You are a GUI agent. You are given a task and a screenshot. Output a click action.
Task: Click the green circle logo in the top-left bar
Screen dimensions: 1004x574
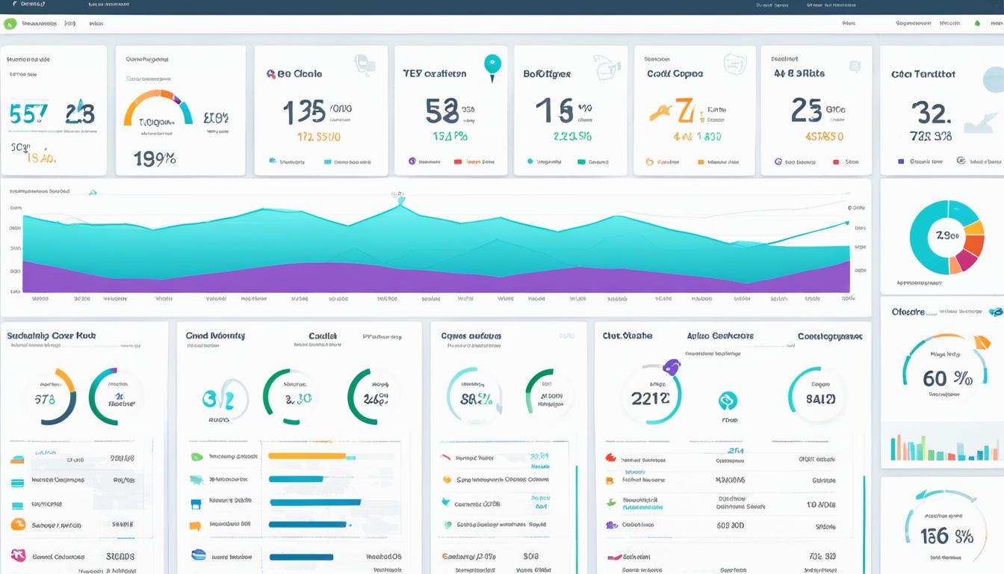pos(10,24)
